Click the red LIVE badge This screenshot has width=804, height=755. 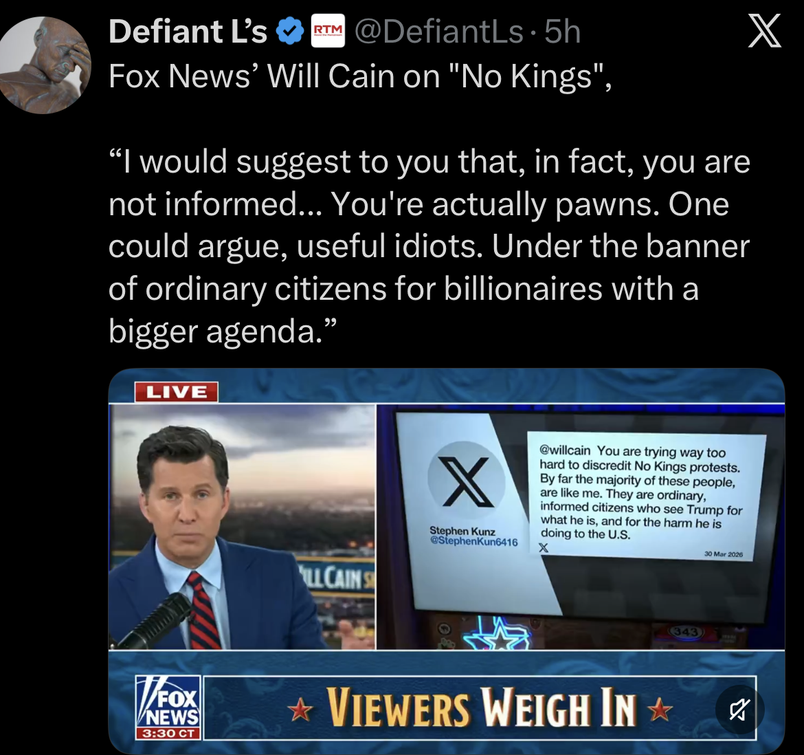point(177,393)
